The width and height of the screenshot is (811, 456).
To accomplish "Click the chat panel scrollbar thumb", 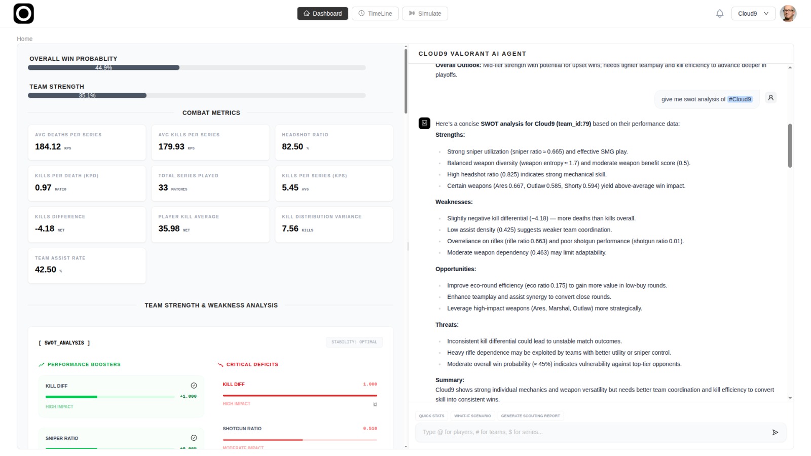I will [x=790, y=145].
